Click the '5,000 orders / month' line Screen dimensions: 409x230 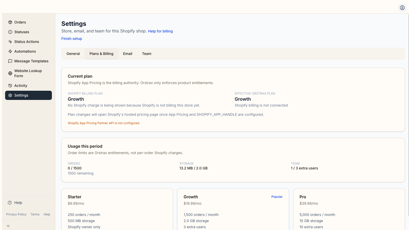click(317, 215)
